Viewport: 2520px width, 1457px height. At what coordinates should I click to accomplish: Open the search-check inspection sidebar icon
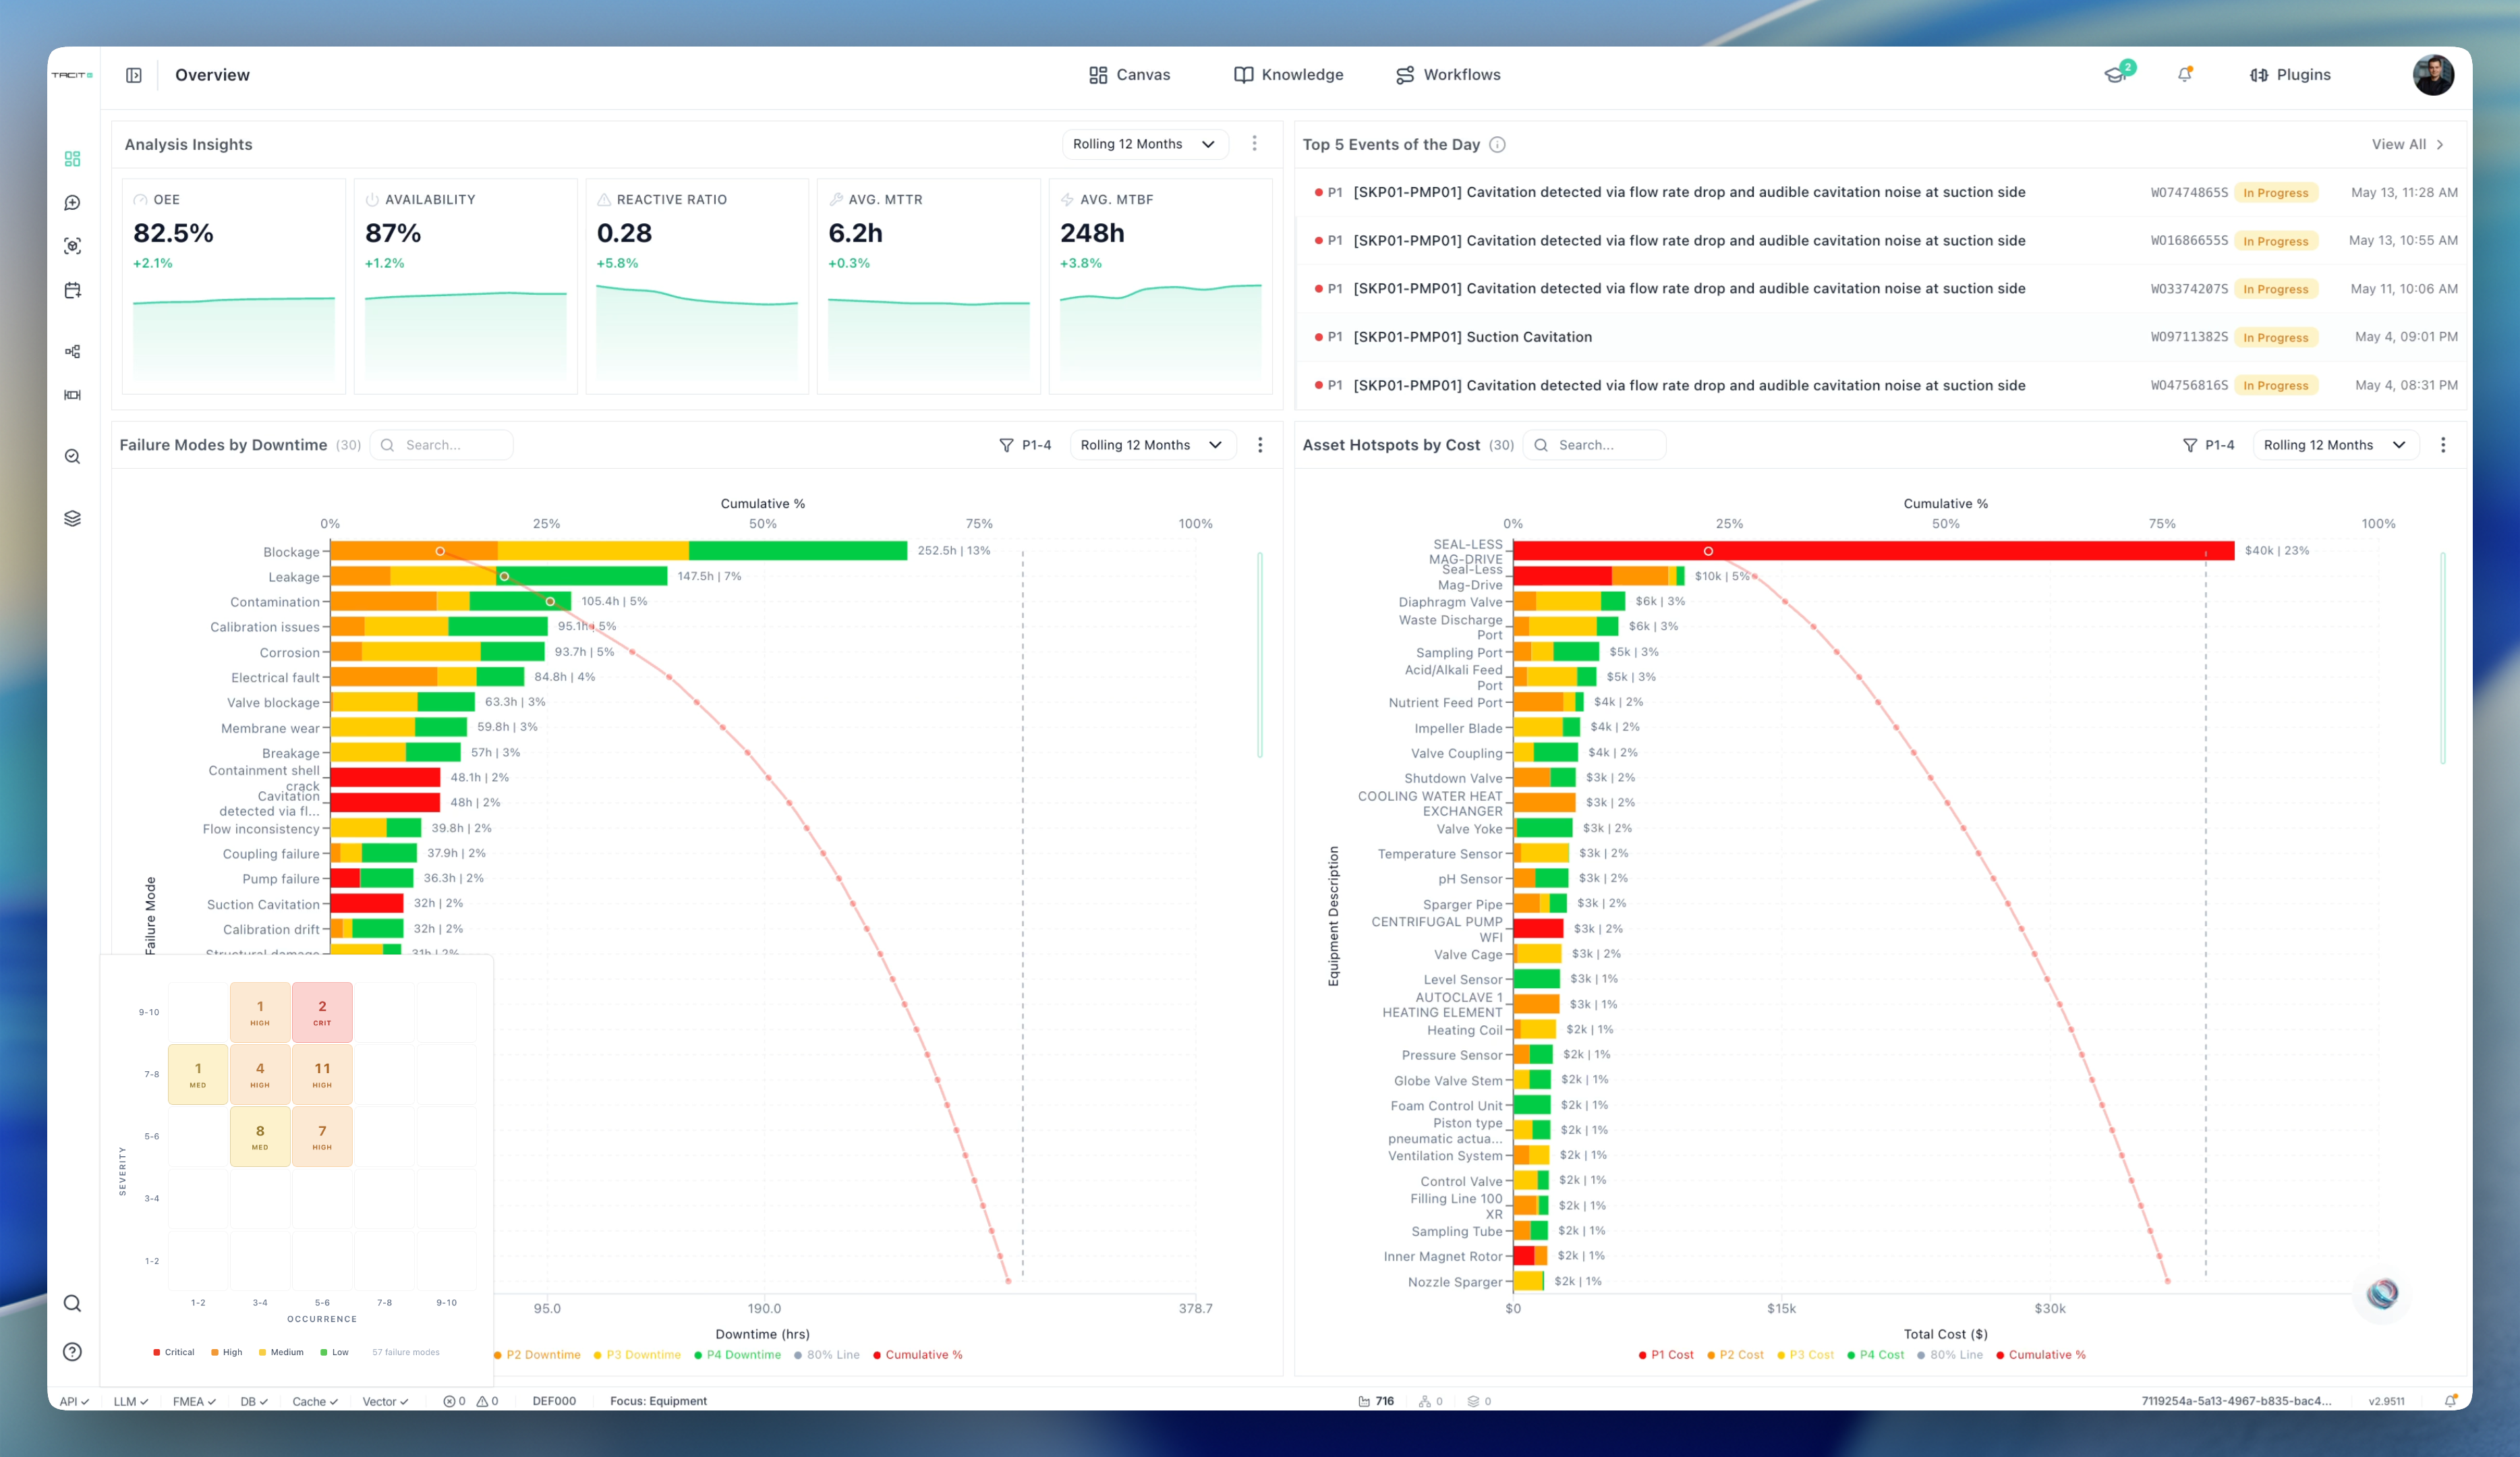(72, 456)
